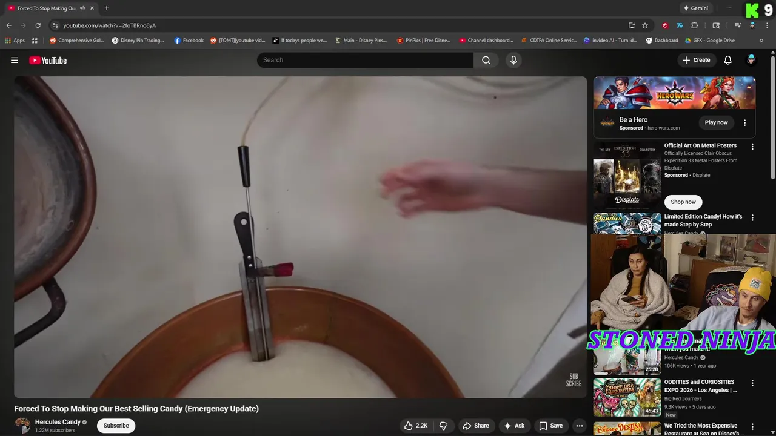Open Channel dashboard bookmark
This screenshot has width=776, height=436.
click(x=486, y=41)
